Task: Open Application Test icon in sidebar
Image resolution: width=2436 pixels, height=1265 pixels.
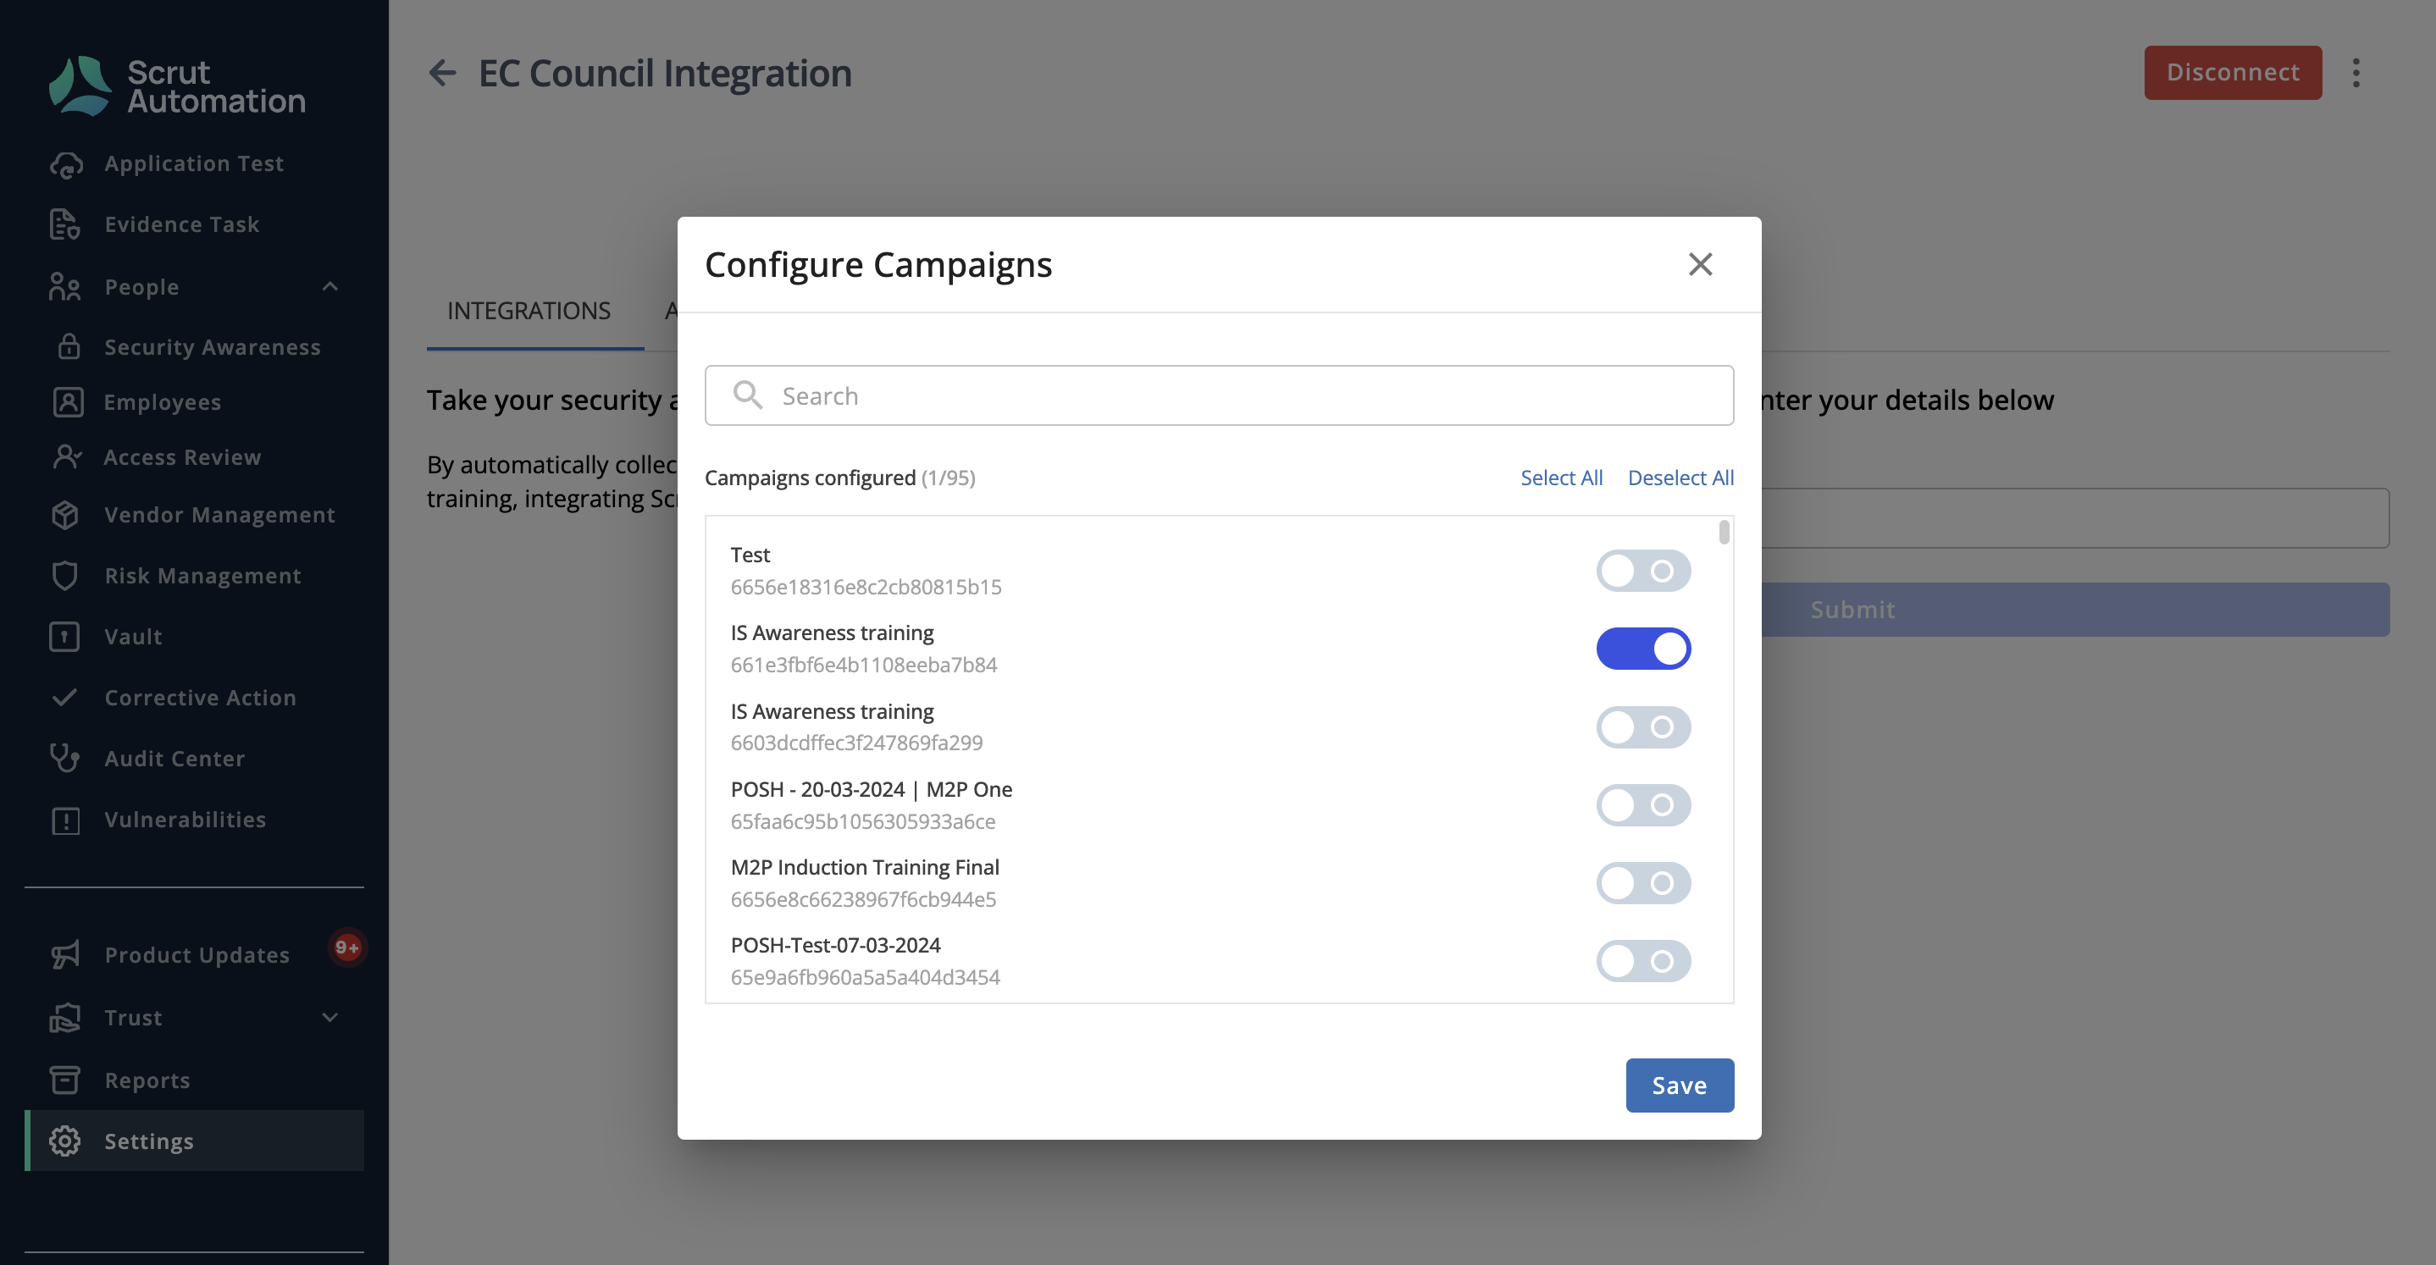Action: tap(66, 164)
